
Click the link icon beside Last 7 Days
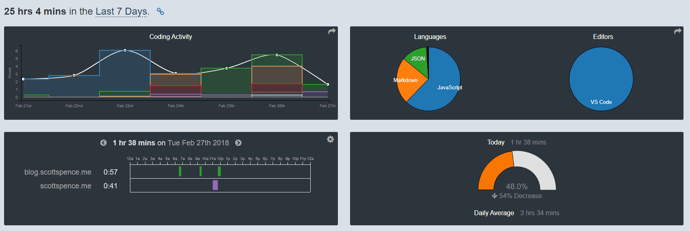(160, 12)
